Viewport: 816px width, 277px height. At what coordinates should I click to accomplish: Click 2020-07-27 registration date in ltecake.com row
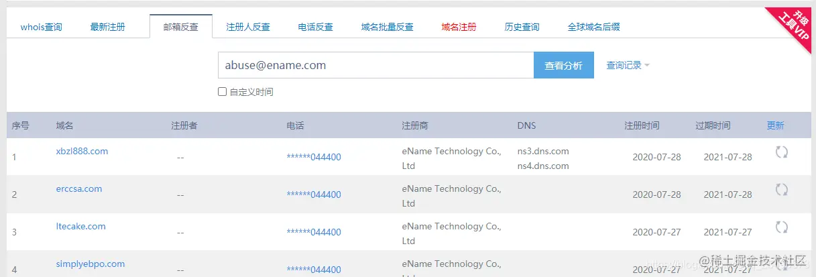(656, 232)
